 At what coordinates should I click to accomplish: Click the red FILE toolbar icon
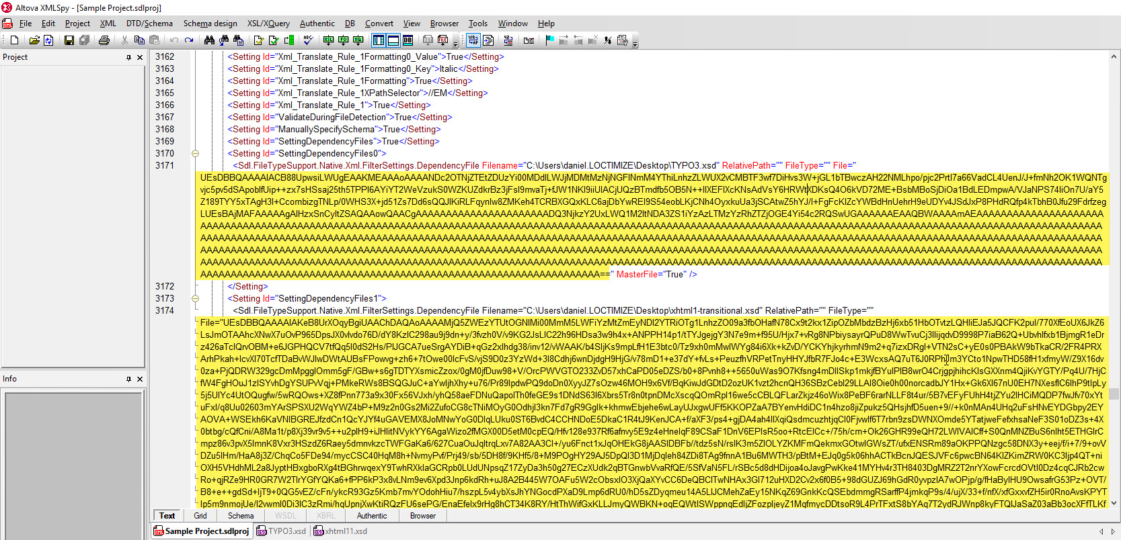click(442, 40)
